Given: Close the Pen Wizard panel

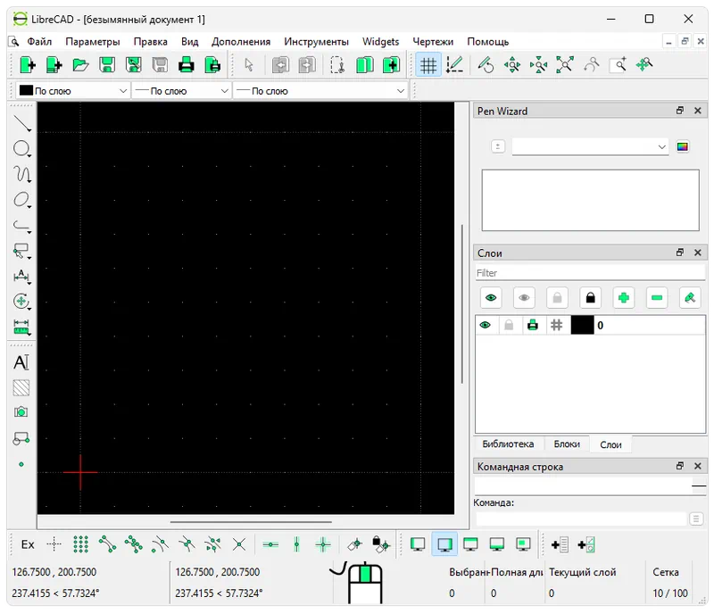Looking at the screenshot, I should coord(697,111).
